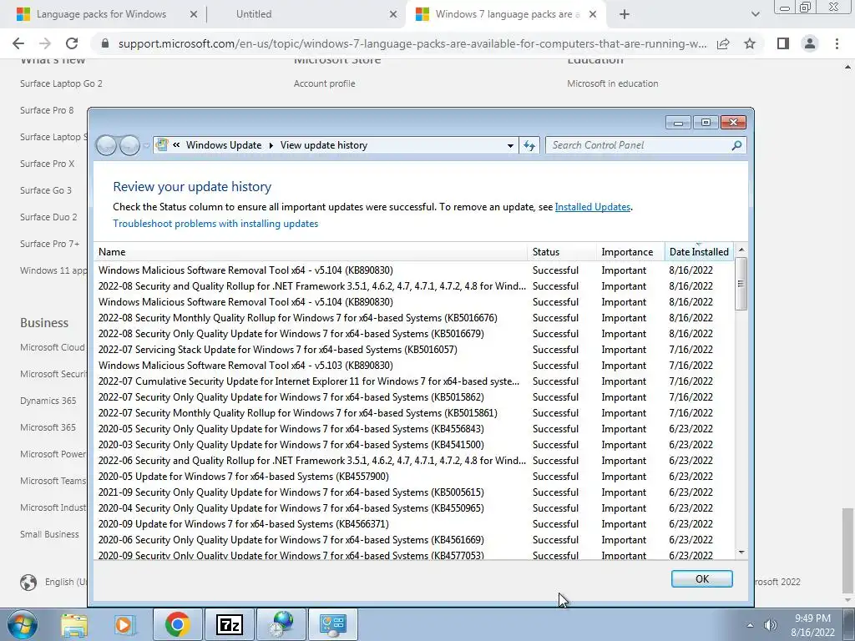Click the breadcrumb arrow after Windows Update
The image size is (855, 641).
click(x=271, y=145)
